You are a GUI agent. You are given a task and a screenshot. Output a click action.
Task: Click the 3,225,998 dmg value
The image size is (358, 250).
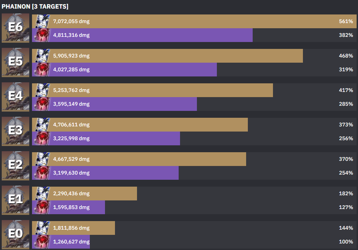(x=72, y=138)
